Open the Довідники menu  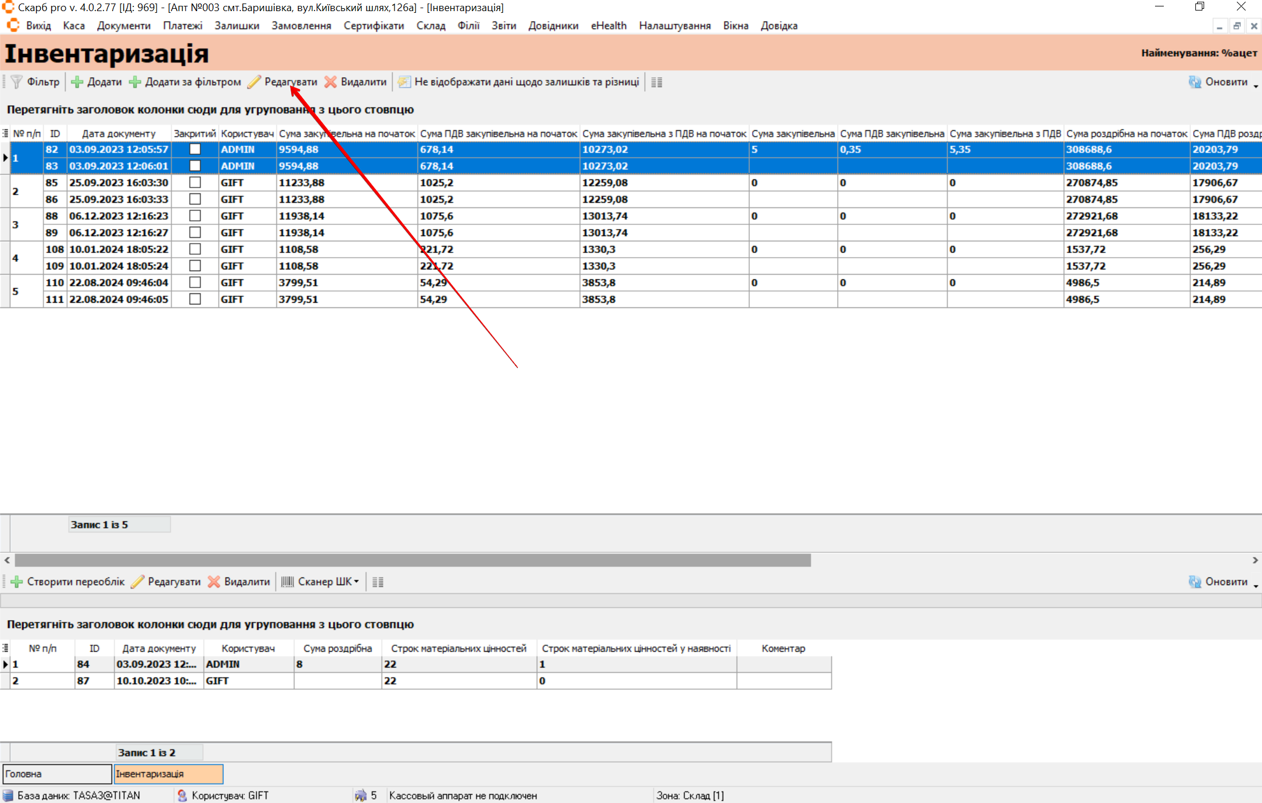pyautogui.click(x=553, y=26)
